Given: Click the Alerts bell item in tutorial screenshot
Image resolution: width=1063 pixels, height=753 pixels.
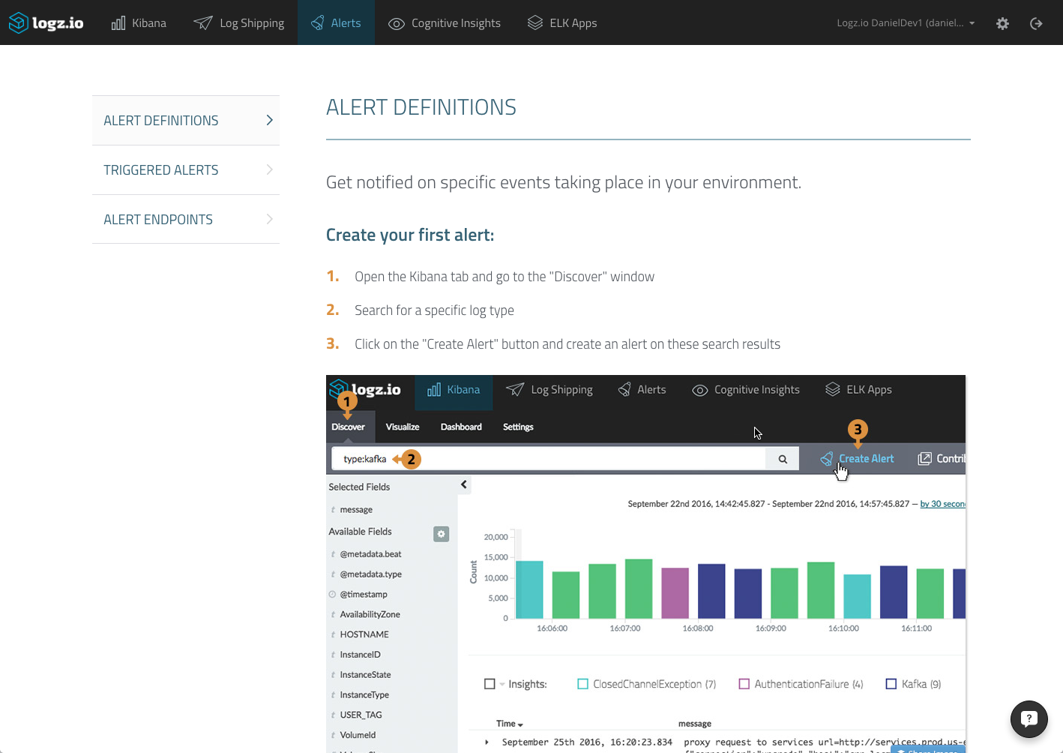Looking at the screenshot, I should tap(642, 389).
